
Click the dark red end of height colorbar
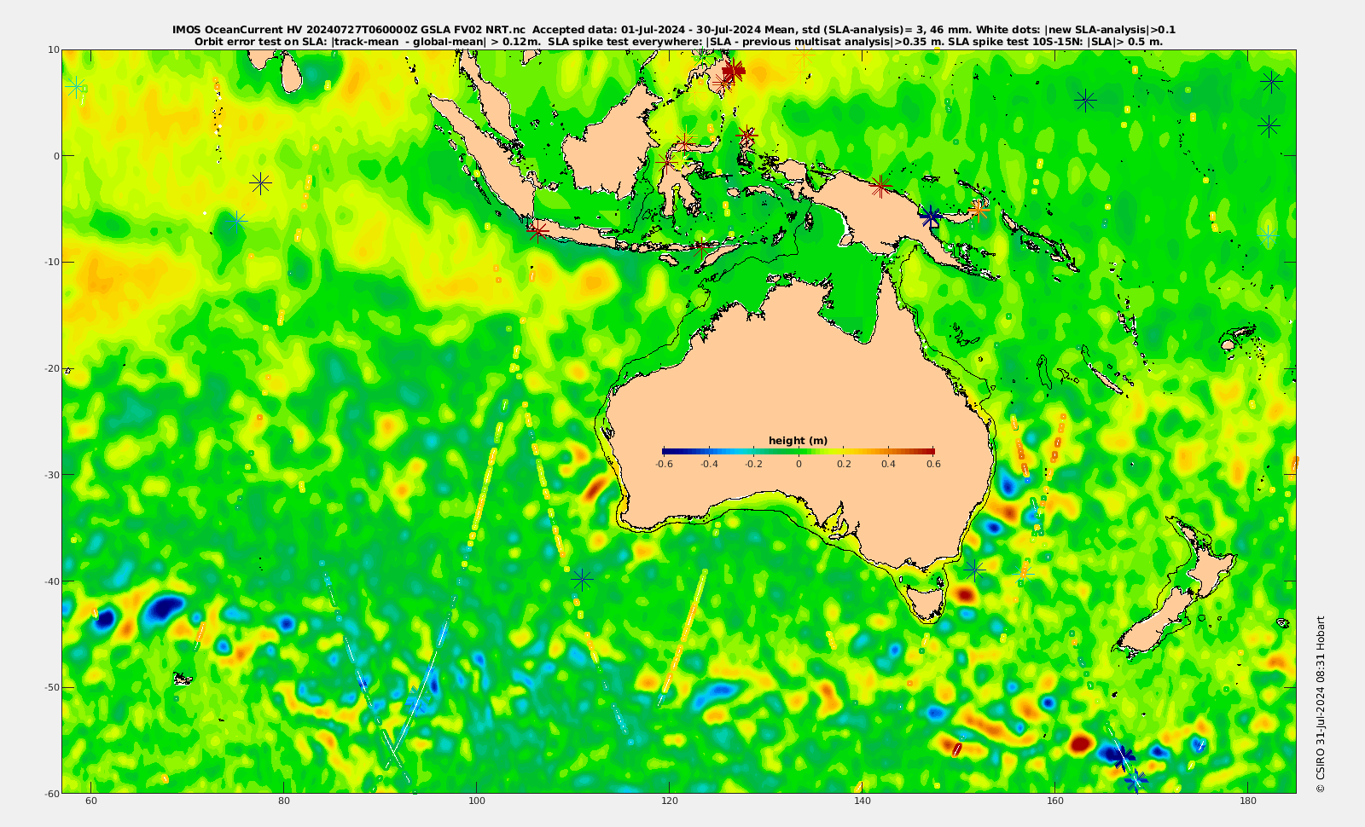coord(928,451)
